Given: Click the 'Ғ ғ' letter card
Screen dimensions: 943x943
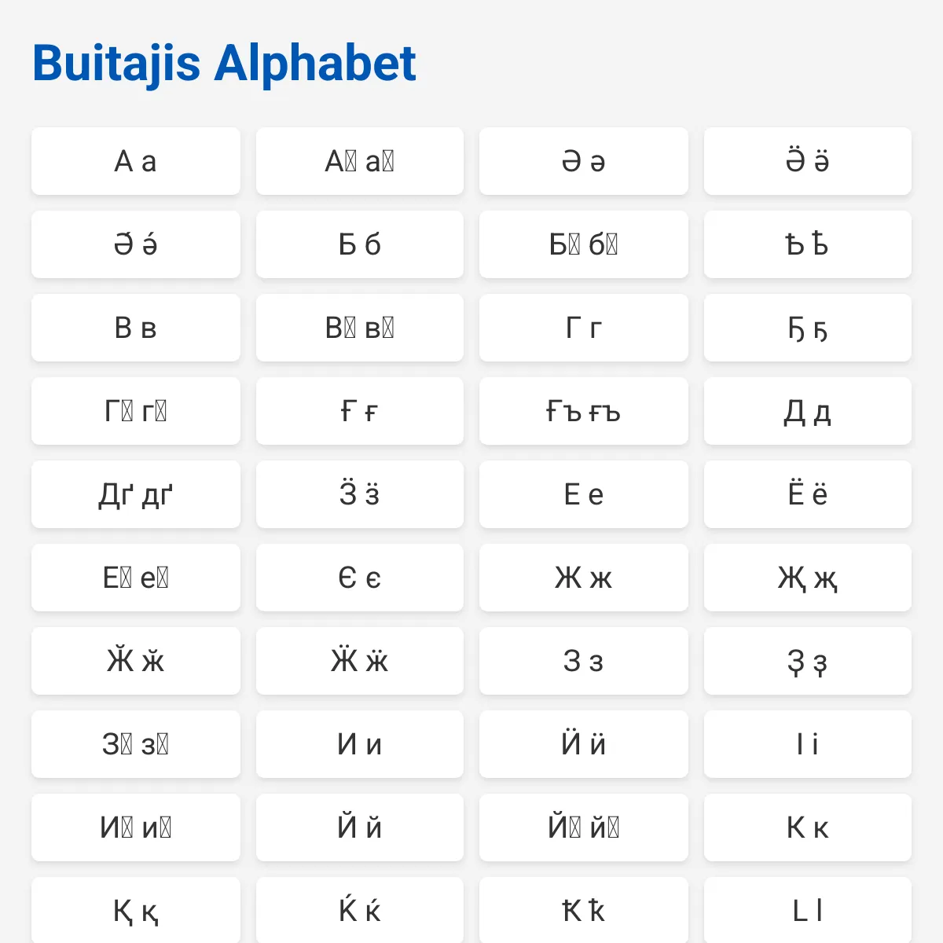Looking at the screenshot, I should tap(360, 411).
